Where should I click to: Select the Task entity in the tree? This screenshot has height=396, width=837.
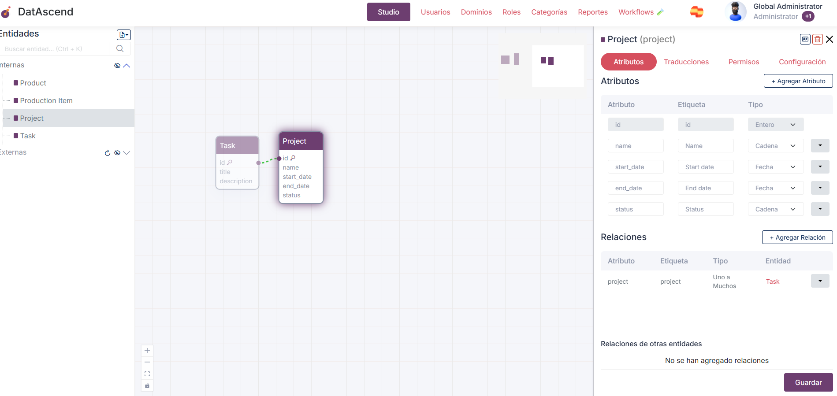pyautogui.click(x=28, y=136)
